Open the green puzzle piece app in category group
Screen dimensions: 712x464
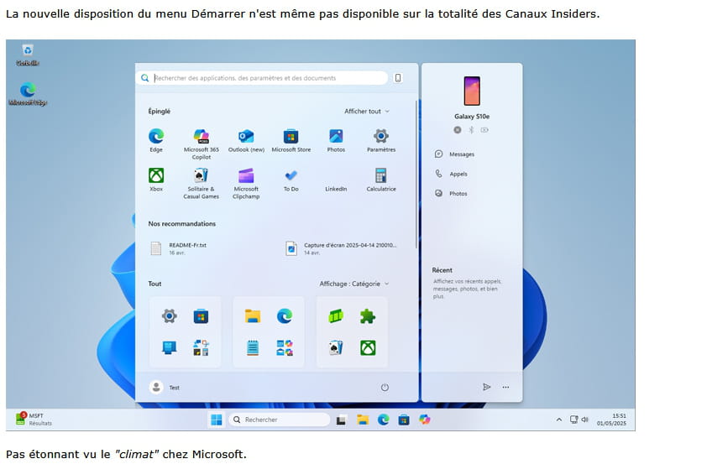pos(368,315)
